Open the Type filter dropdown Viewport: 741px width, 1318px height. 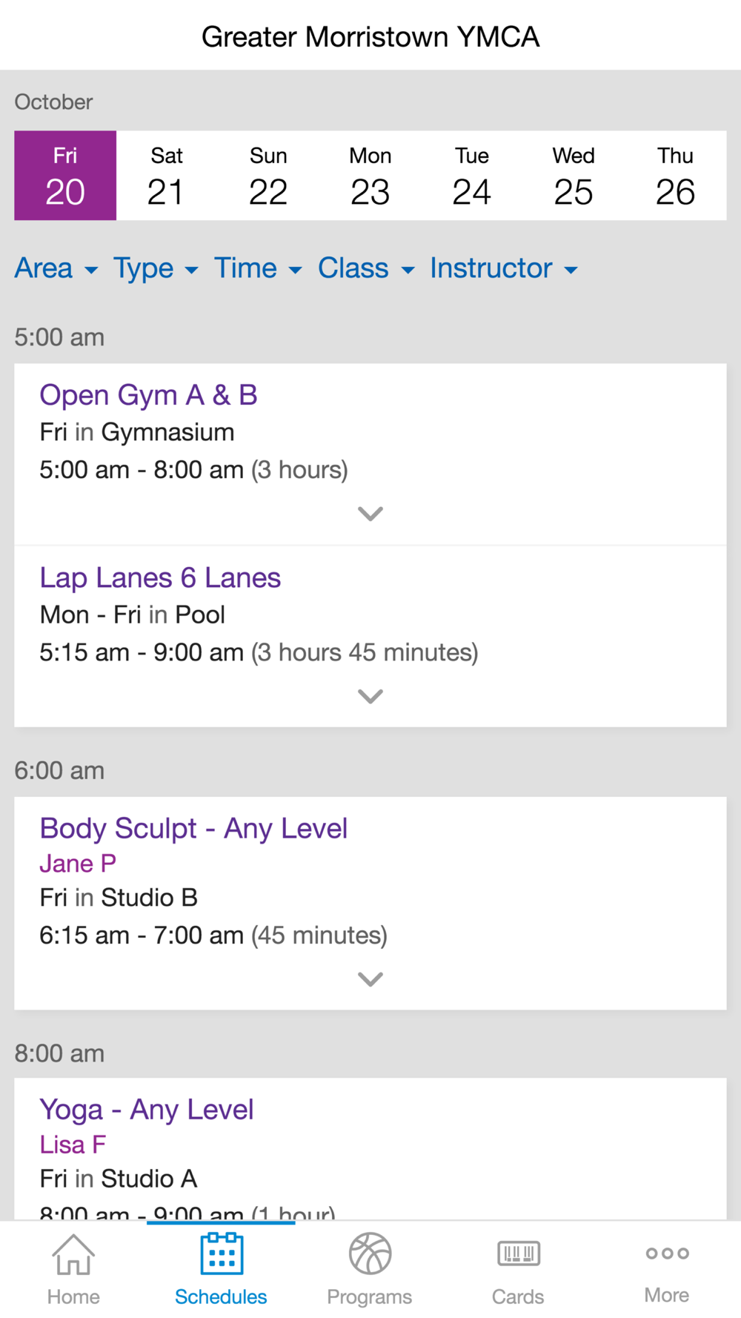coord(156,268)
